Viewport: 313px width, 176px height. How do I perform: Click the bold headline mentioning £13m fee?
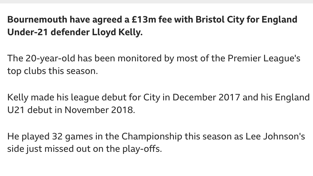152,26
